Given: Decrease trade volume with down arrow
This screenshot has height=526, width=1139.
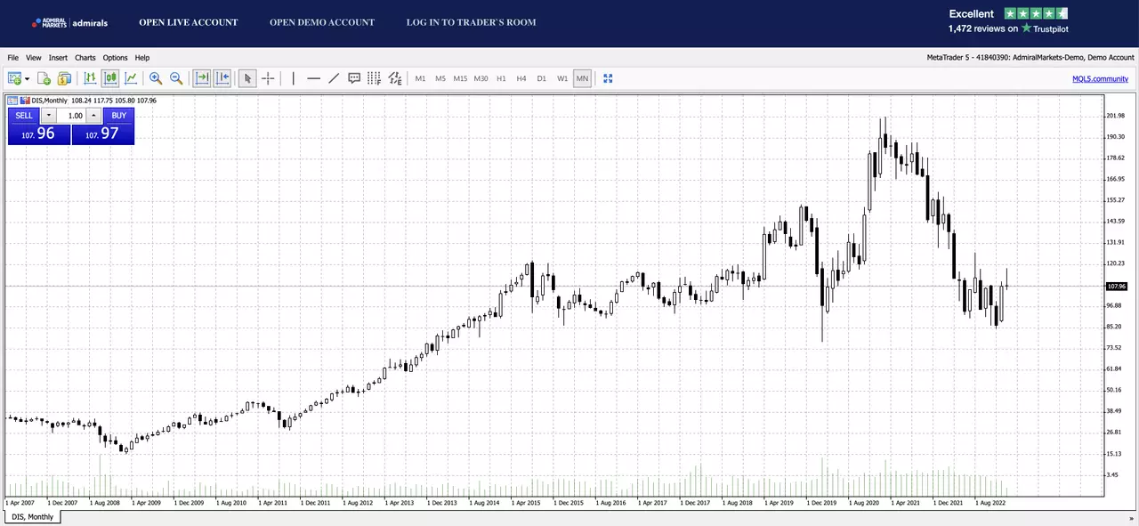Looking at the screenshot, I should (49, 116).
